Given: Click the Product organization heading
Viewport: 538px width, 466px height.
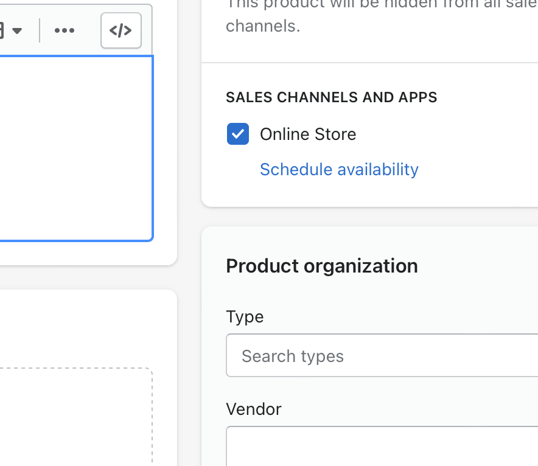Looking at the screenshot, I should click(x=321, y=266).
